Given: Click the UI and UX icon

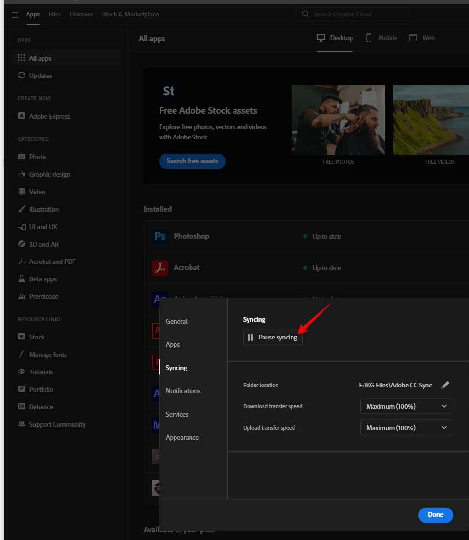Looking at the screenshot, I should pyautogui.click(x=22, y=226).
